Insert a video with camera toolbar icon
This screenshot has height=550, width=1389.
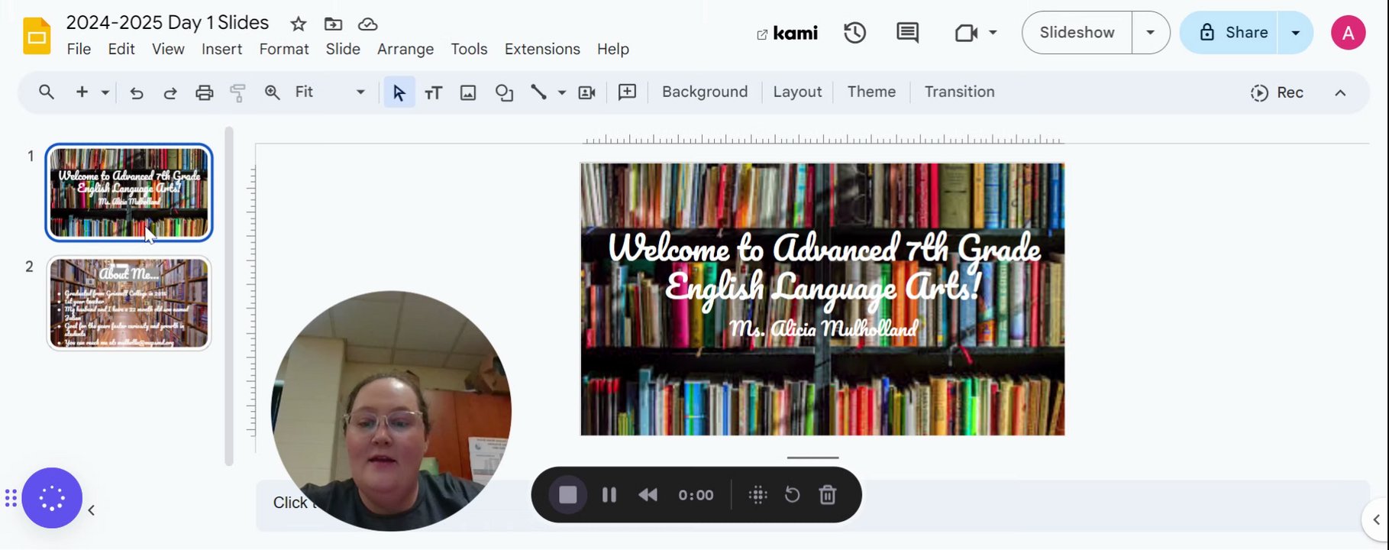tap(586, 93)
